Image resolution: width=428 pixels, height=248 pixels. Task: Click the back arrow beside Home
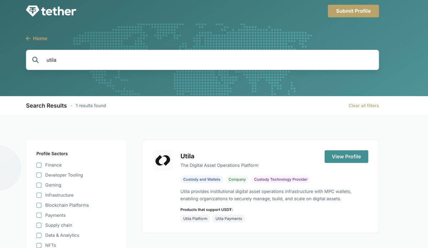point(28,39)
